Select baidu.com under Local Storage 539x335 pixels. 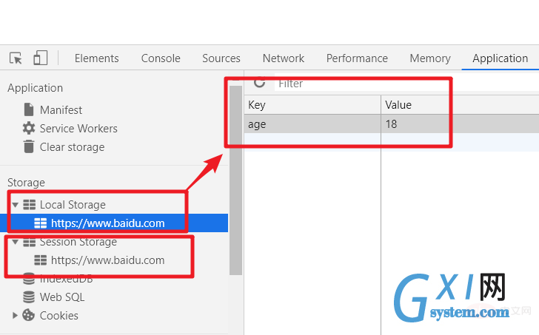[107, 223]
